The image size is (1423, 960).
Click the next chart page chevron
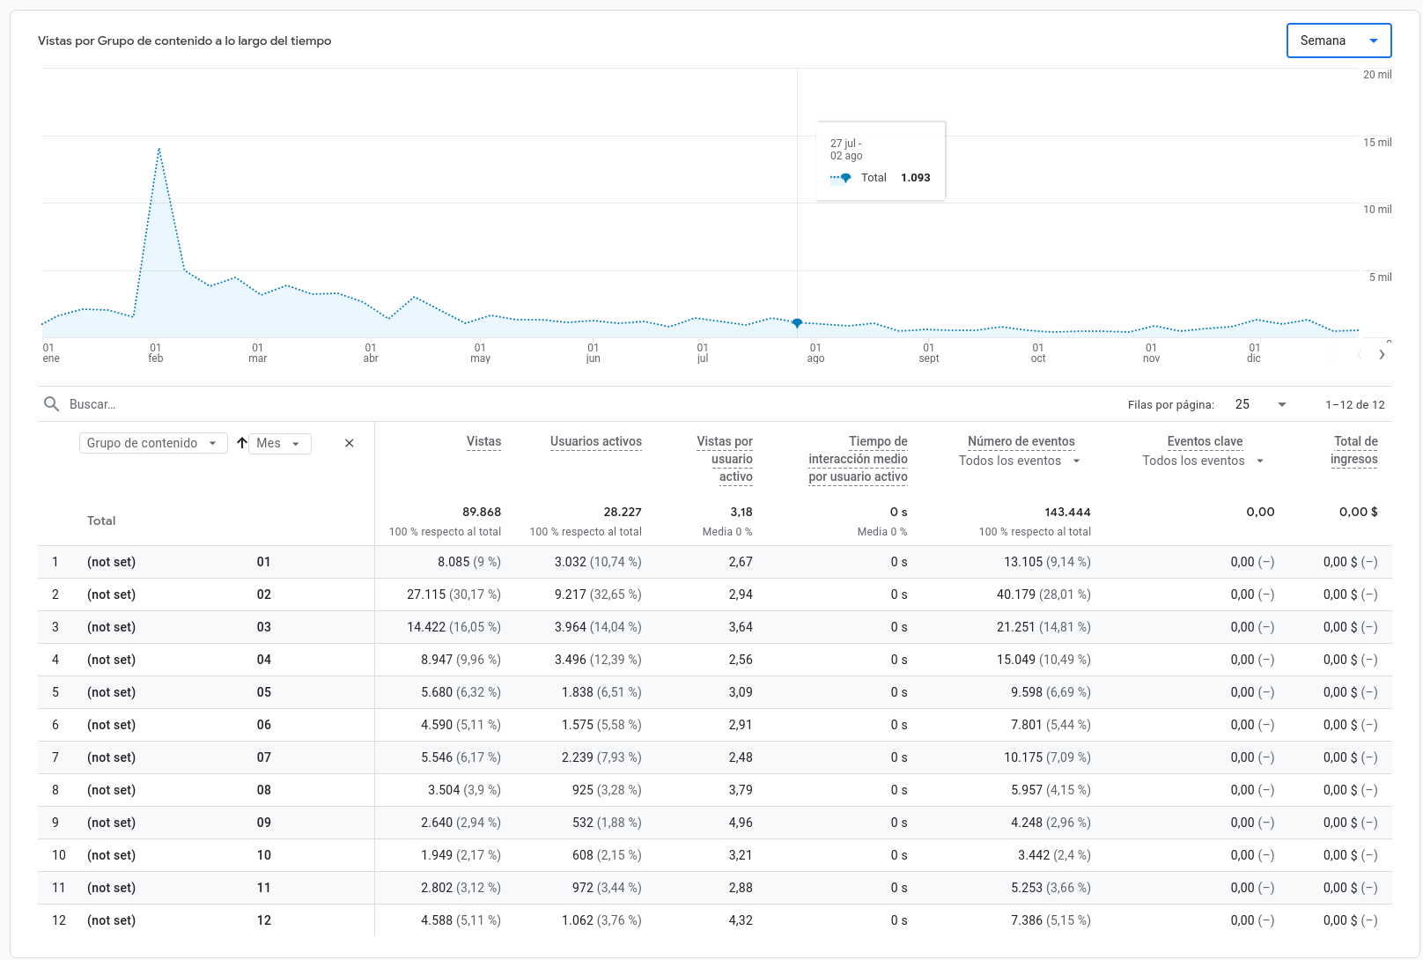(1382, 355)
